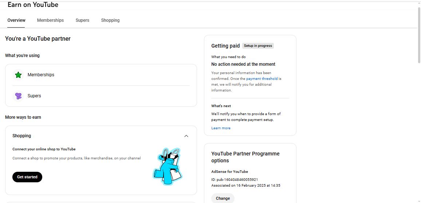Click the Shopping section header title
The width and height of the screenshot is (421, 203).
click(22, 136)
